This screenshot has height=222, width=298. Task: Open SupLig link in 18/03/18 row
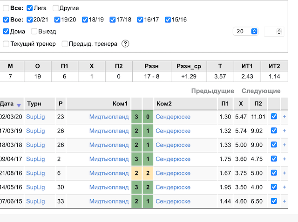35,145
